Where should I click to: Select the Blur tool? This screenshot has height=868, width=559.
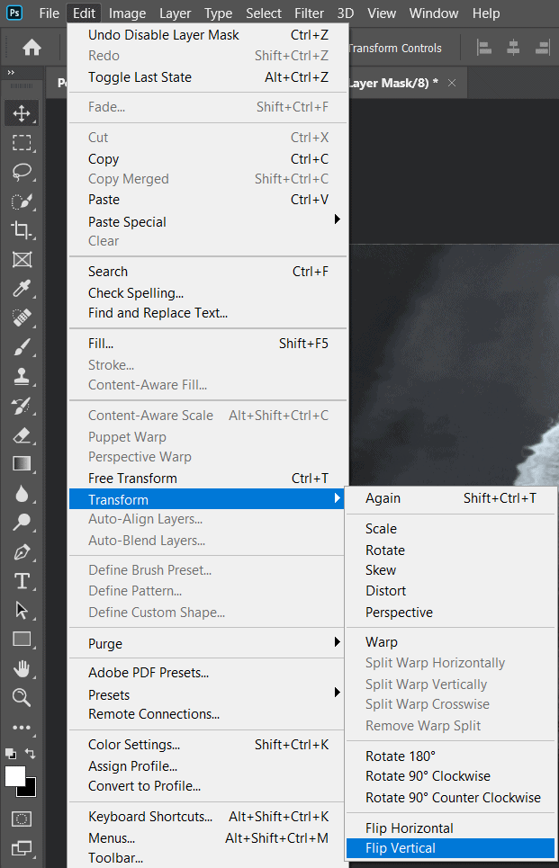22,493
